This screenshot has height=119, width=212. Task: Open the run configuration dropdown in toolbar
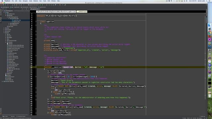[33, 5]
